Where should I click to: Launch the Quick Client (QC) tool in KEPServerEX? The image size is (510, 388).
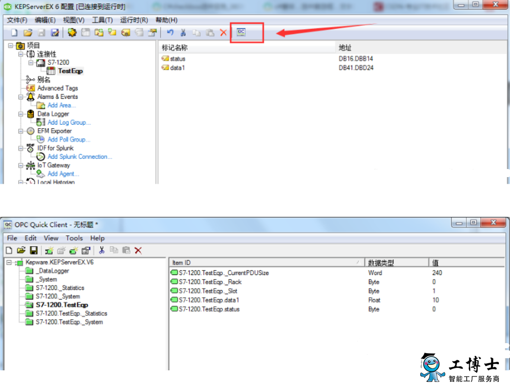(x=241, y=32)
